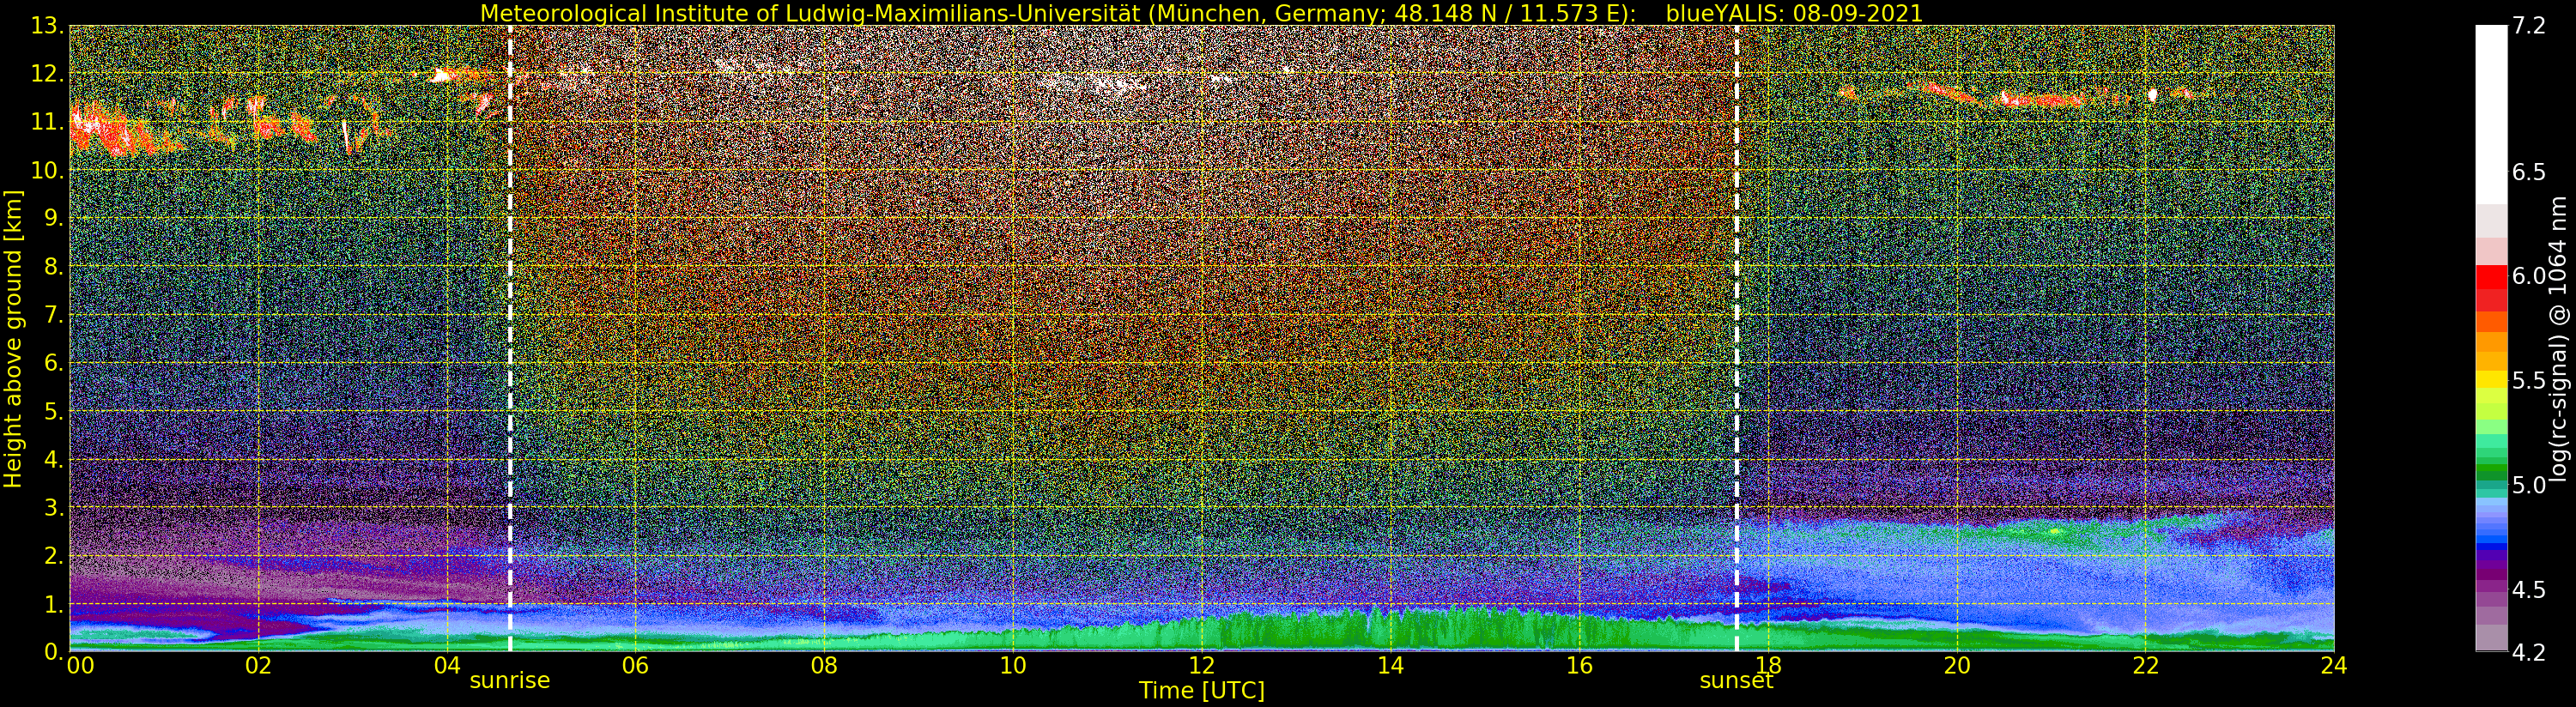Viewport: 2576px width, 707px height.
Task: Click the yellow segment of the colorbar
Action: 2491,380
